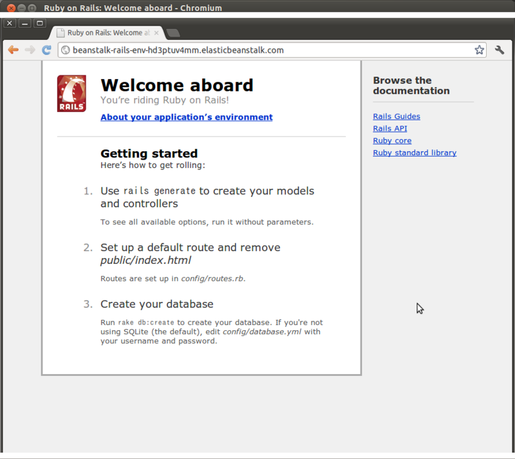
Task: Click the "Create your database" step
Action: pos(156,304)
